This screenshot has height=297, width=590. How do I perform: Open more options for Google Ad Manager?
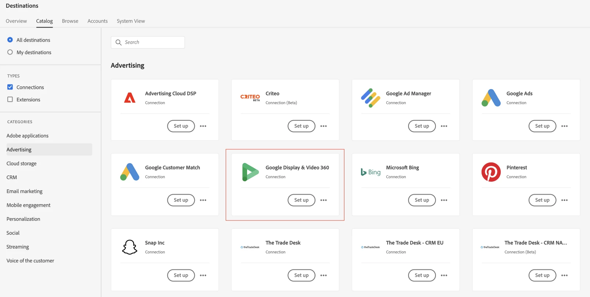tap(444, 126)
